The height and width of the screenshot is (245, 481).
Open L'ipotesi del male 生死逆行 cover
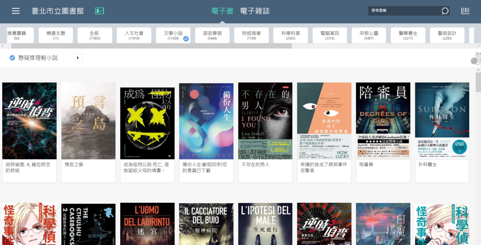265,224
